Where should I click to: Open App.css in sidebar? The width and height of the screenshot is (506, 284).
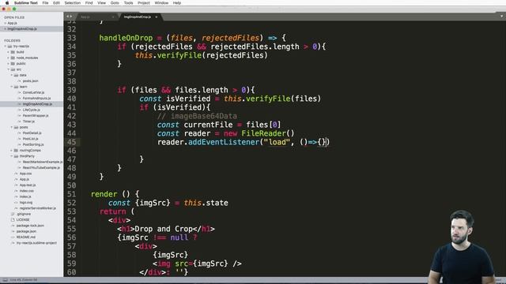25,174
